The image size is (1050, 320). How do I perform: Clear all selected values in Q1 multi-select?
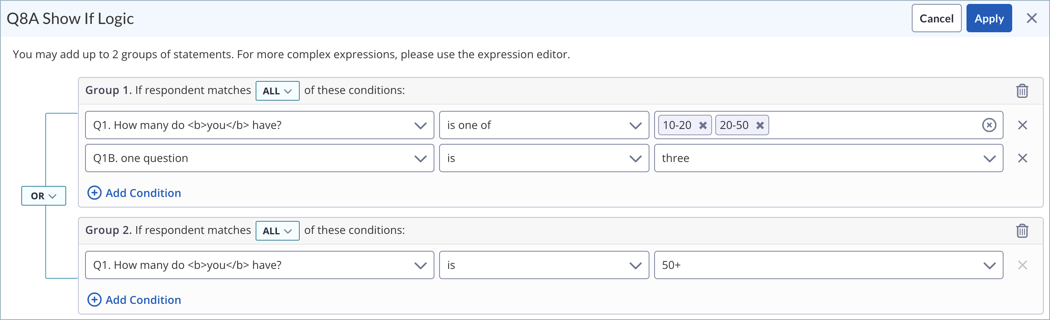coord(989,125)
